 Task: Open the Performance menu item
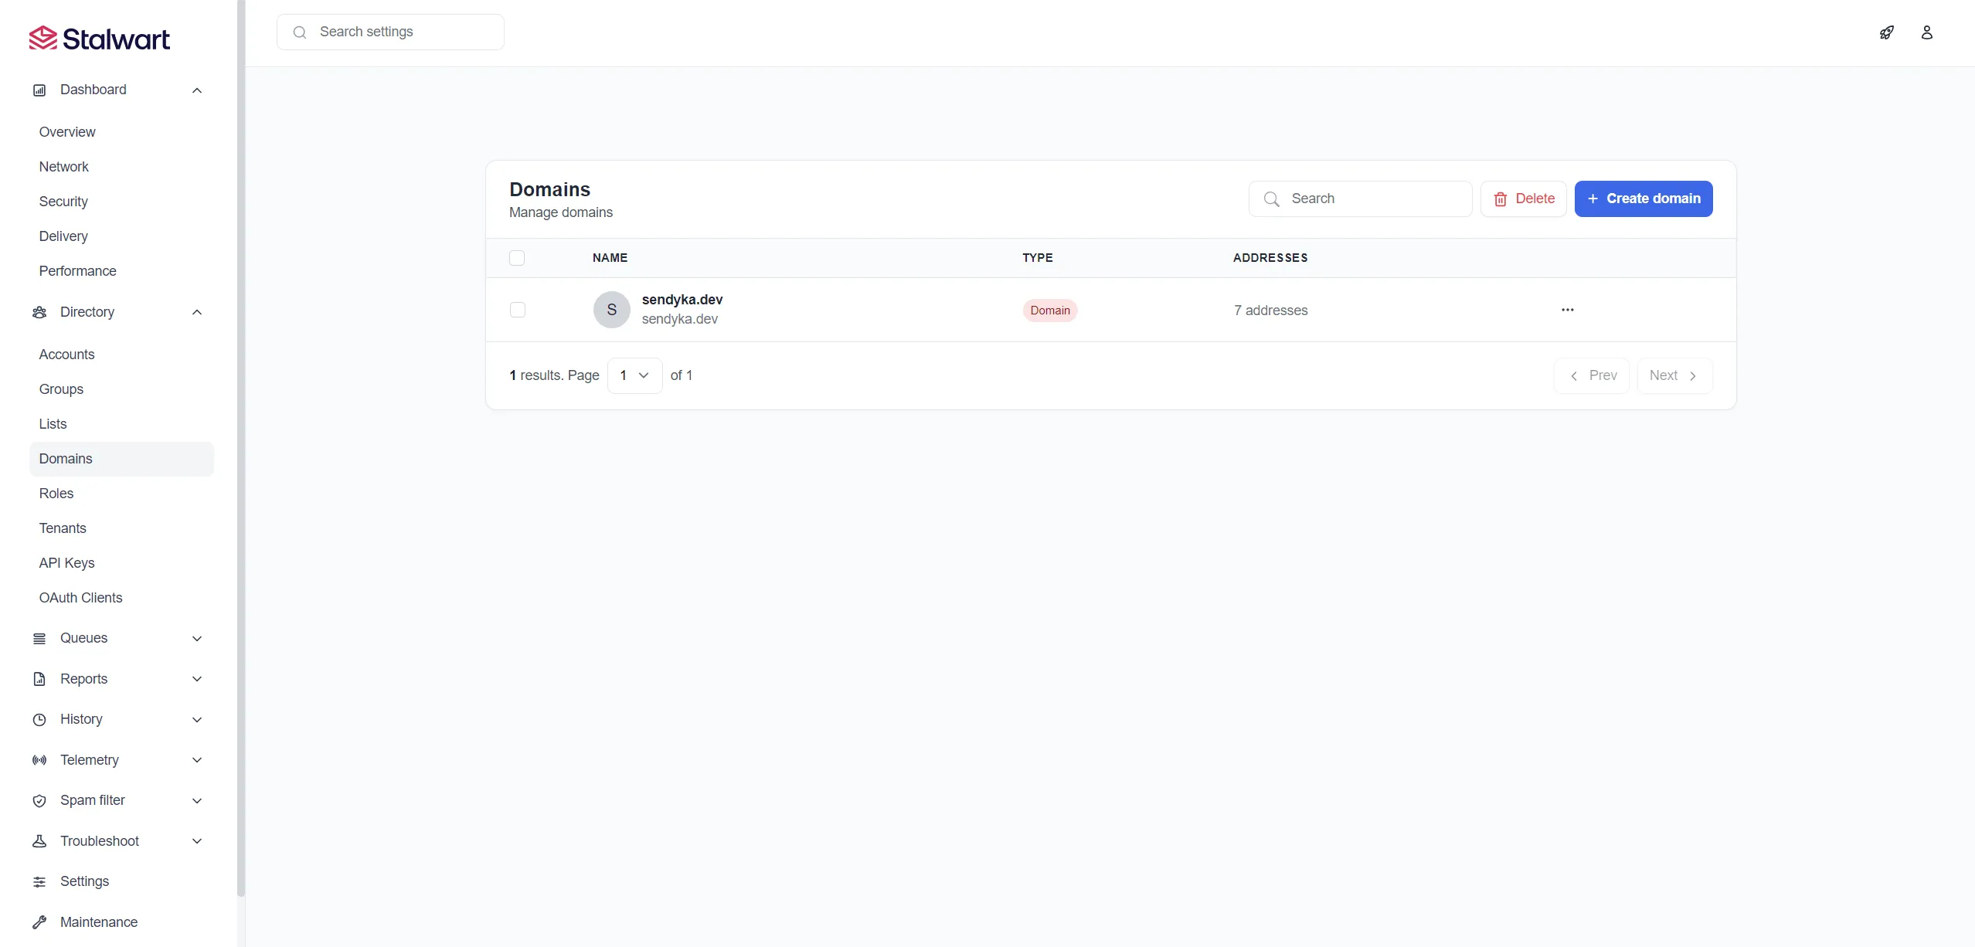tap(121, 271)
